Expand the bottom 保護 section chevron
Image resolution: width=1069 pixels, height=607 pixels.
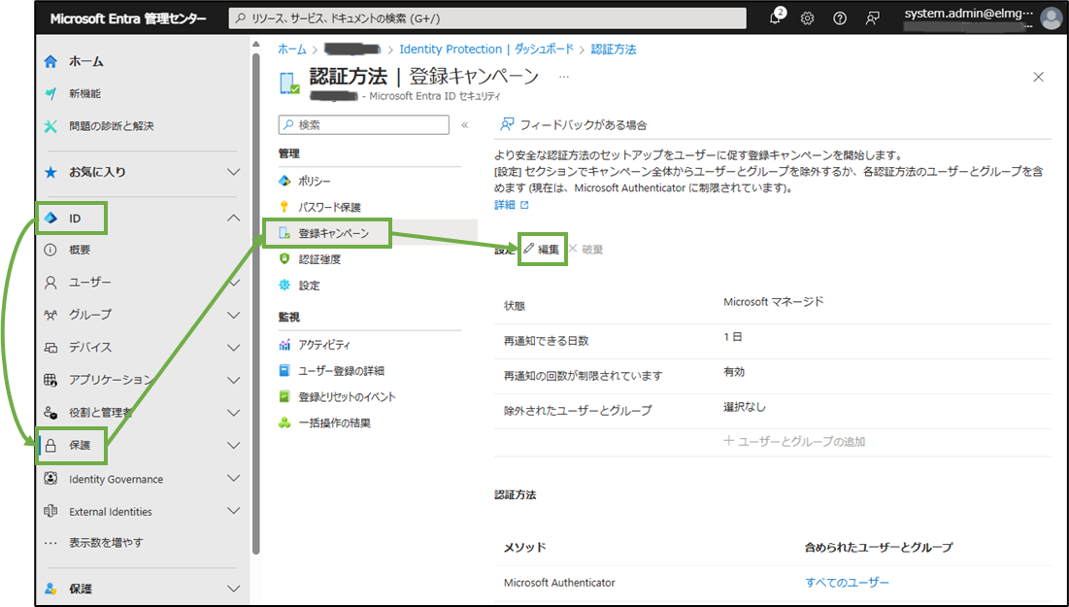click(233, 589)
